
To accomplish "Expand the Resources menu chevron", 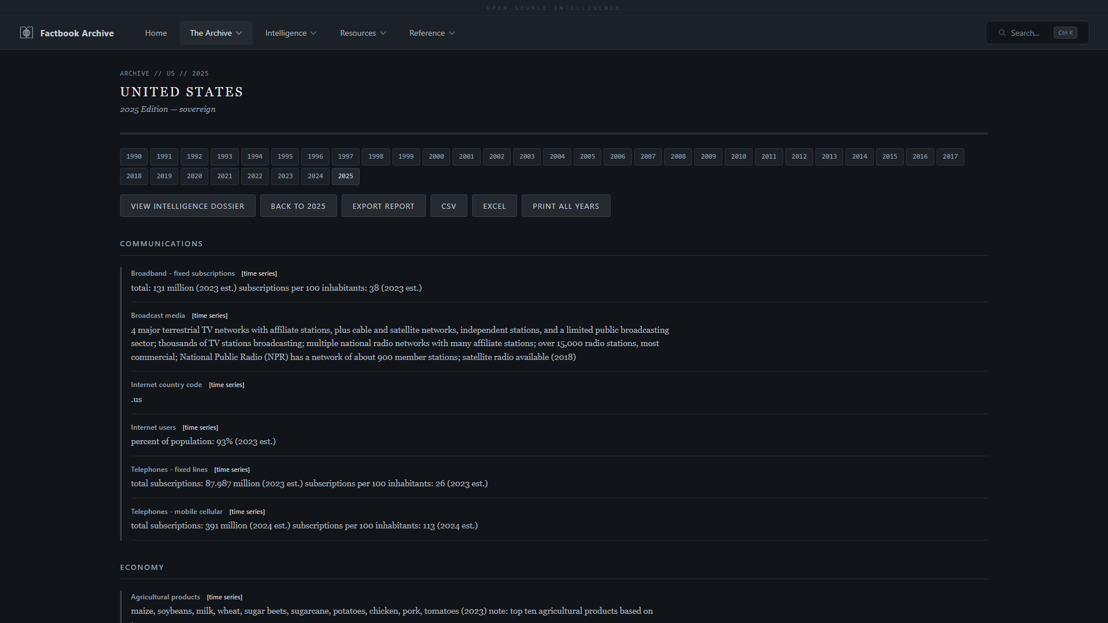I will 383,33.
